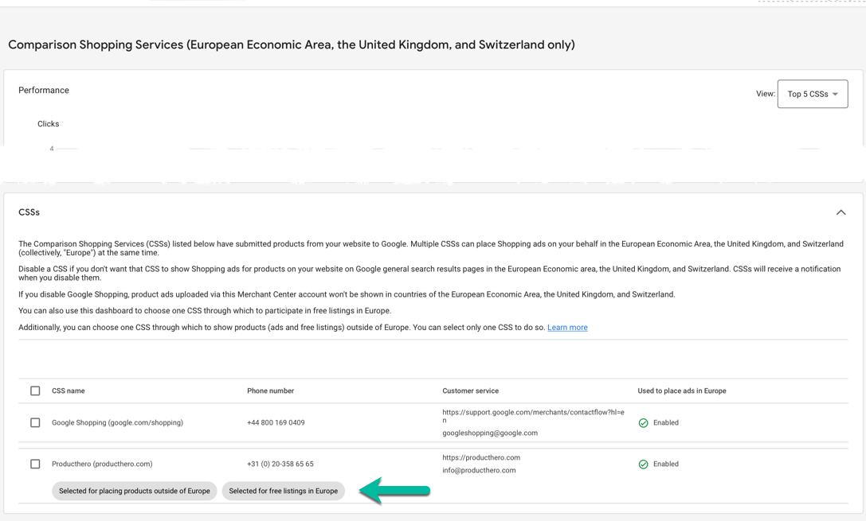Open the Google merchants contactflow support URL
Screen dimensions: 866x521
click(x=533, y=416)
